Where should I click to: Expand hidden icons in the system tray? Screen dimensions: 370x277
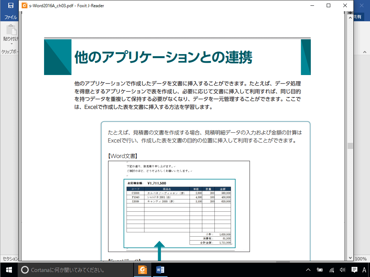pos(308,269)
